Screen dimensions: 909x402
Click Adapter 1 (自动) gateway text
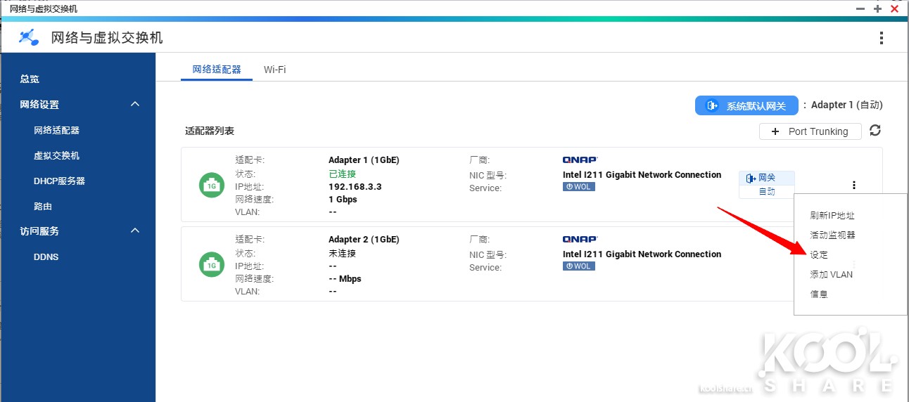846,105
